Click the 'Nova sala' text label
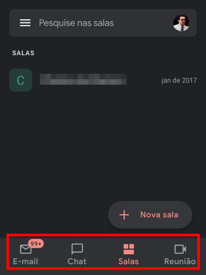 click(159, 215)
